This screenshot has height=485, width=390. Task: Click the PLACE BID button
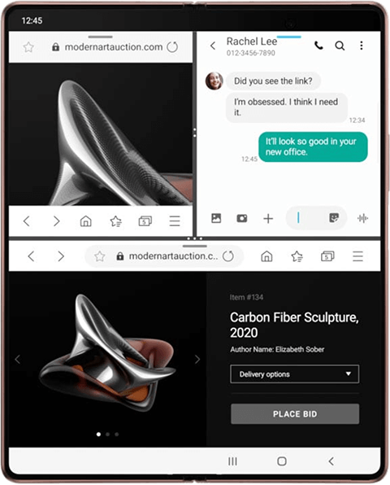point(295,414)
